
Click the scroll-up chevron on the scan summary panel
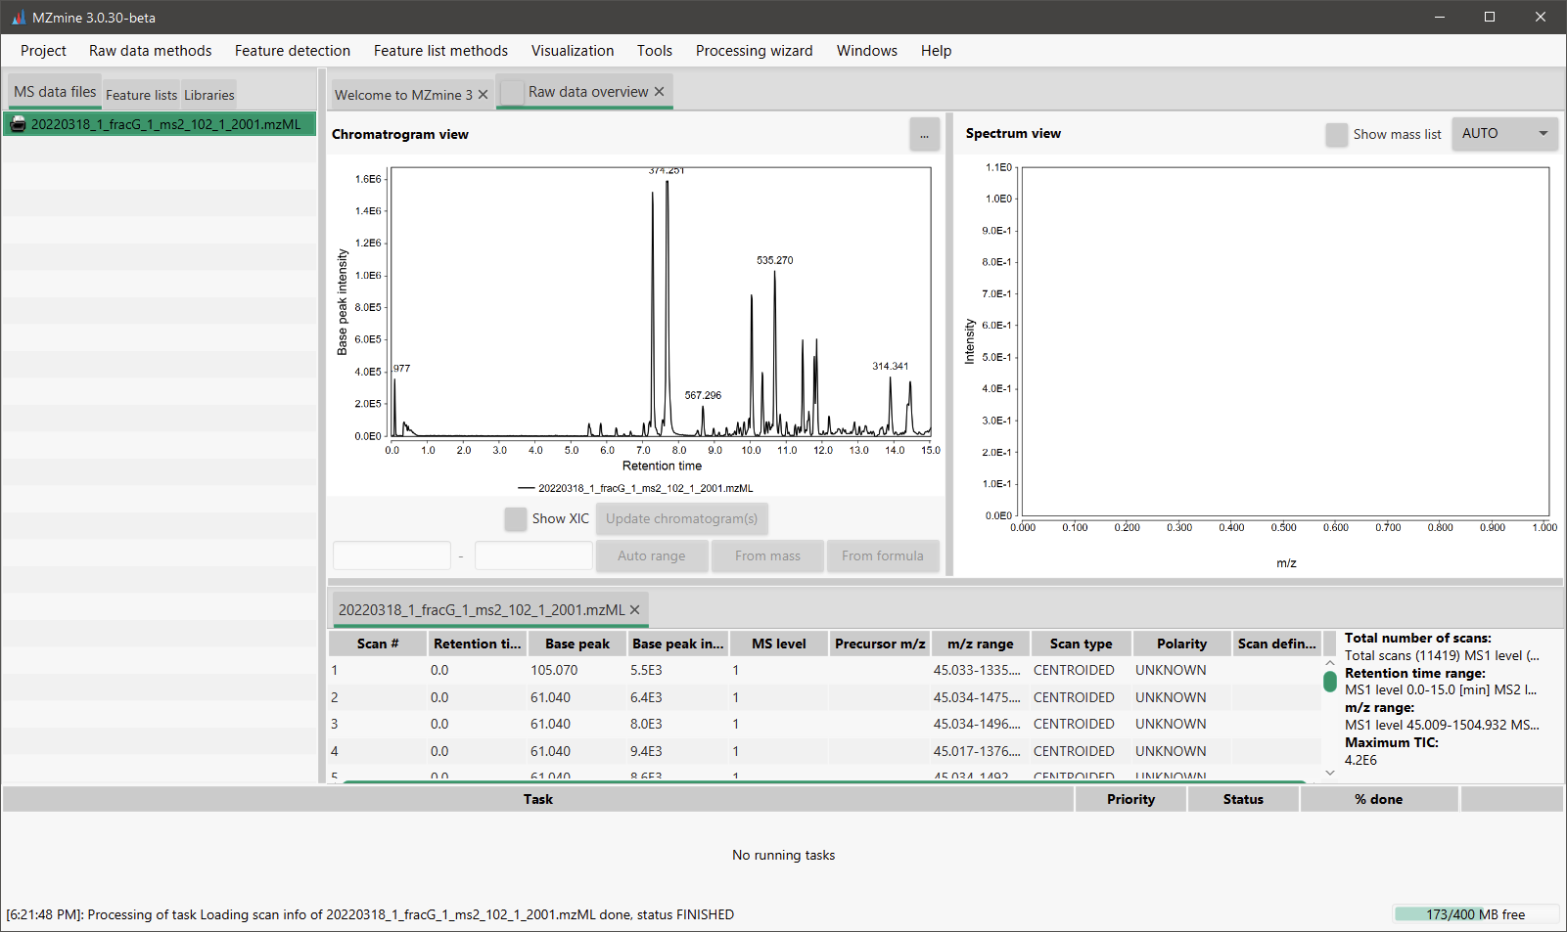(x=1330, y=661)
